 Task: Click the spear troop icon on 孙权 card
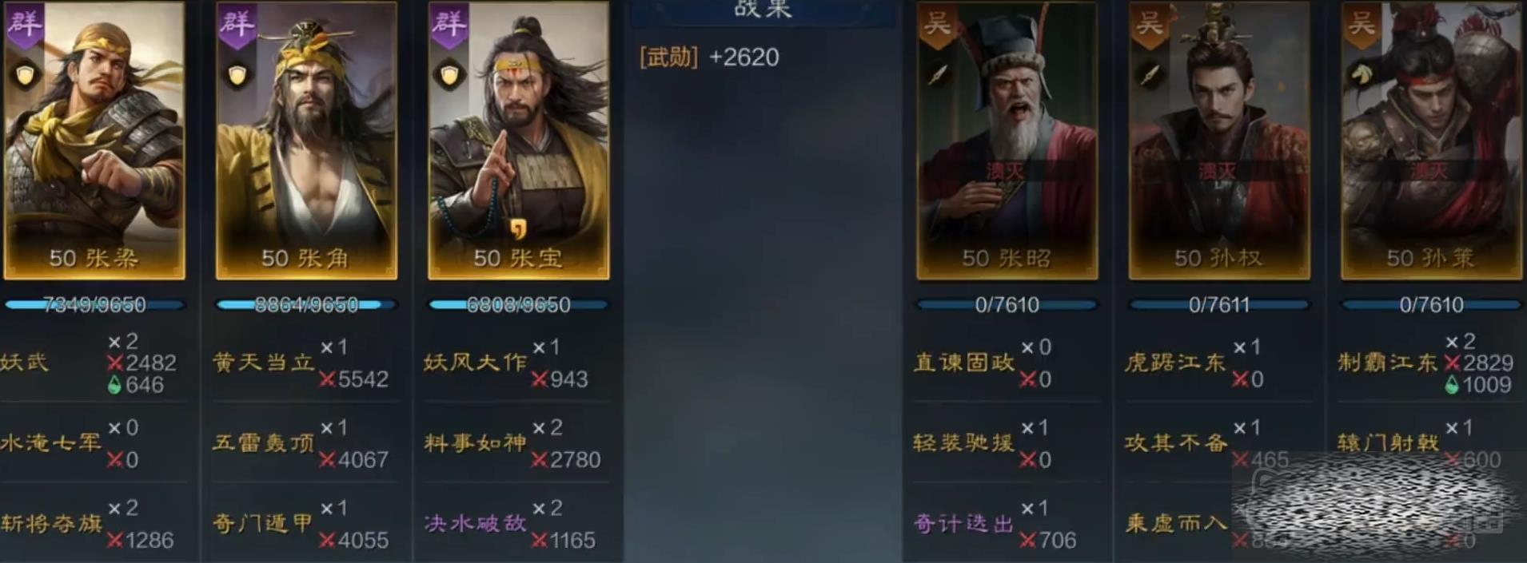1150,75
